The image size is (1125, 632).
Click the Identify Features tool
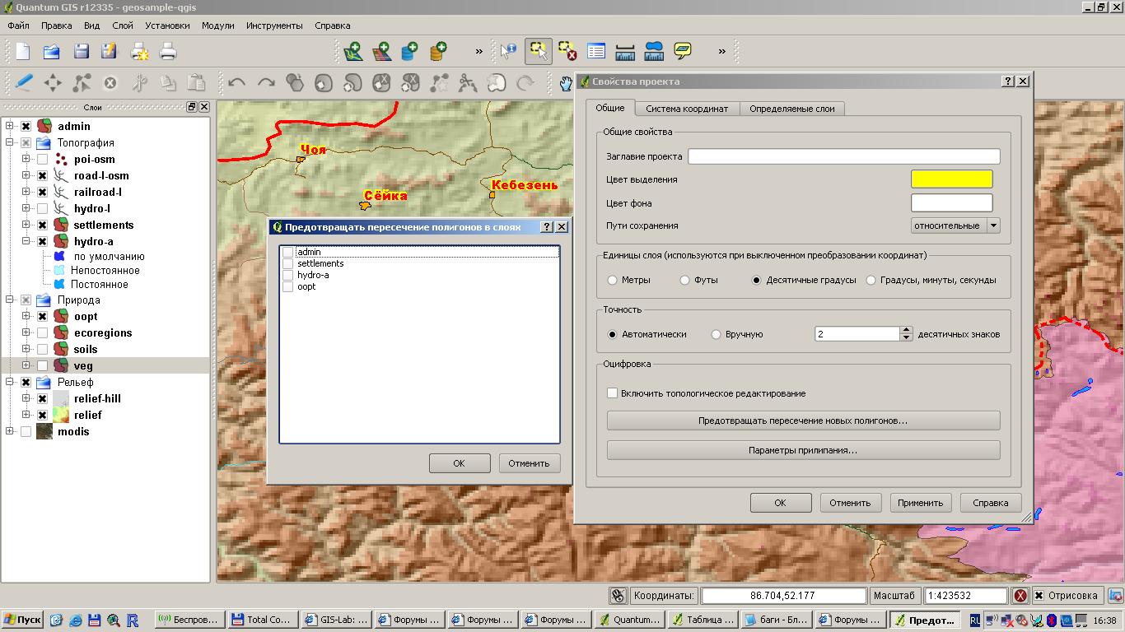pyautogui.click(x=509, y=52)
